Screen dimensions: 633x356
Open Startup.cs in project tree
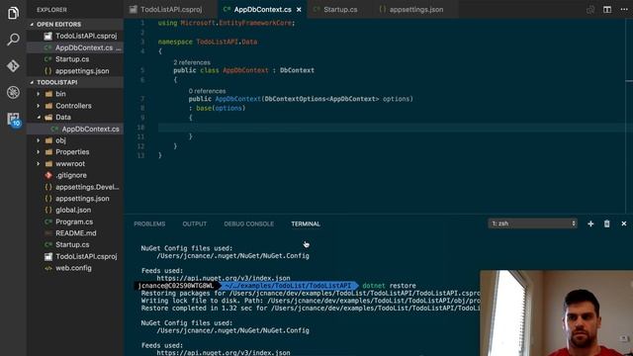75,244
